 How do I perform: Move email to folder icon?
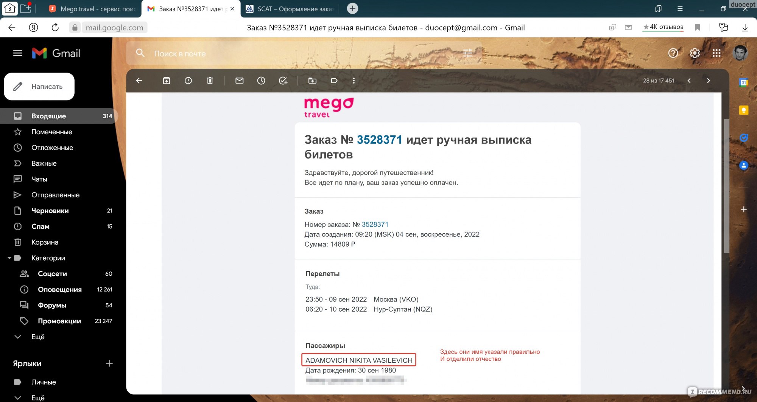tap(312, 81)
